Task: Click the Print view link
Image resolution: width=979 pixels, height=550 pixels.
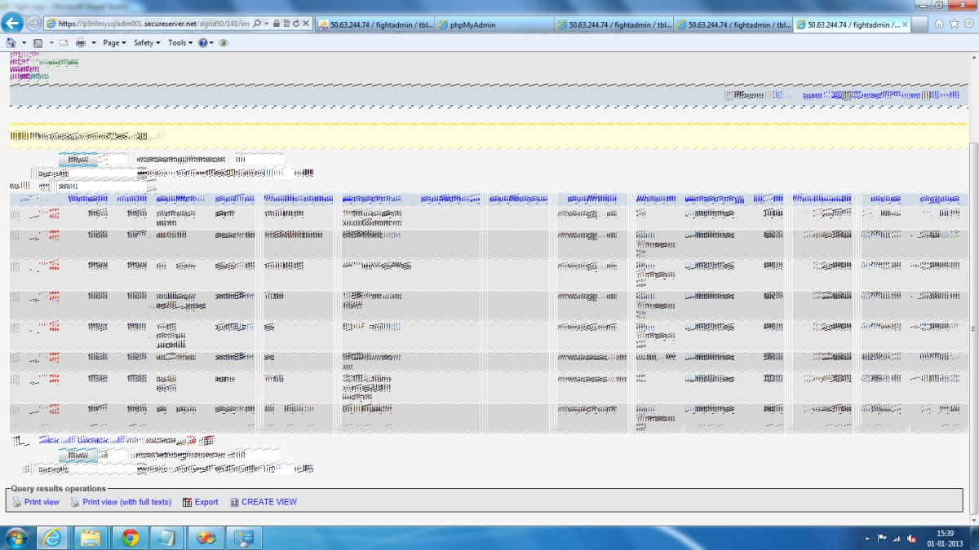Action: [42, 502]
